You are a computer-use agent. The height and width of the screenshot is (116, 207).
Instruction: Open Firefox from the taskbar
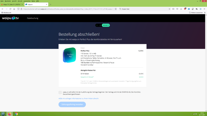[9, 114]
